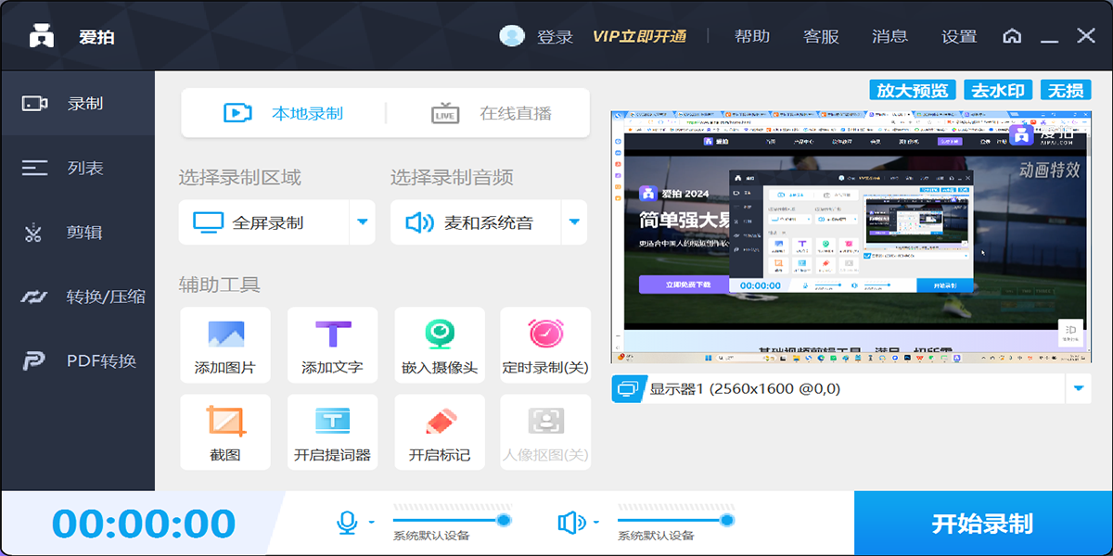The height and width of the screenshot is (556, 1113).
Task: Open the PDF转换 section
Action: coord(77,361)
